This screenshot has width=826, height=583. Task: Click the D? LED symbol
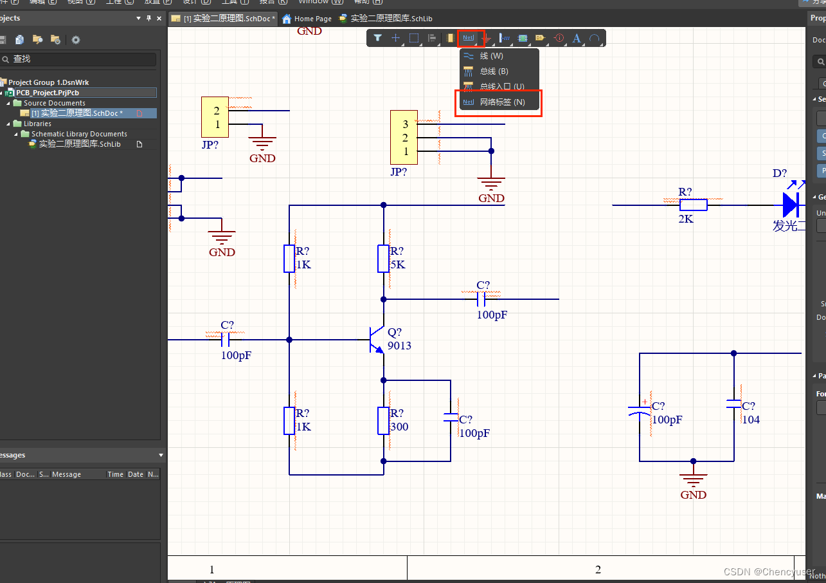792,205
